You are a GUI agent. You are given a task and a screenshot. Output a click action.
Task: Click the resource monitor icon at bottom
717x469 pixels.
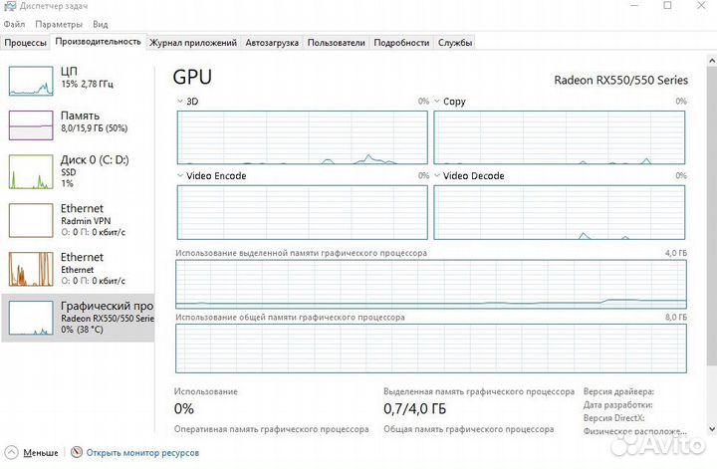pos(77,452)
